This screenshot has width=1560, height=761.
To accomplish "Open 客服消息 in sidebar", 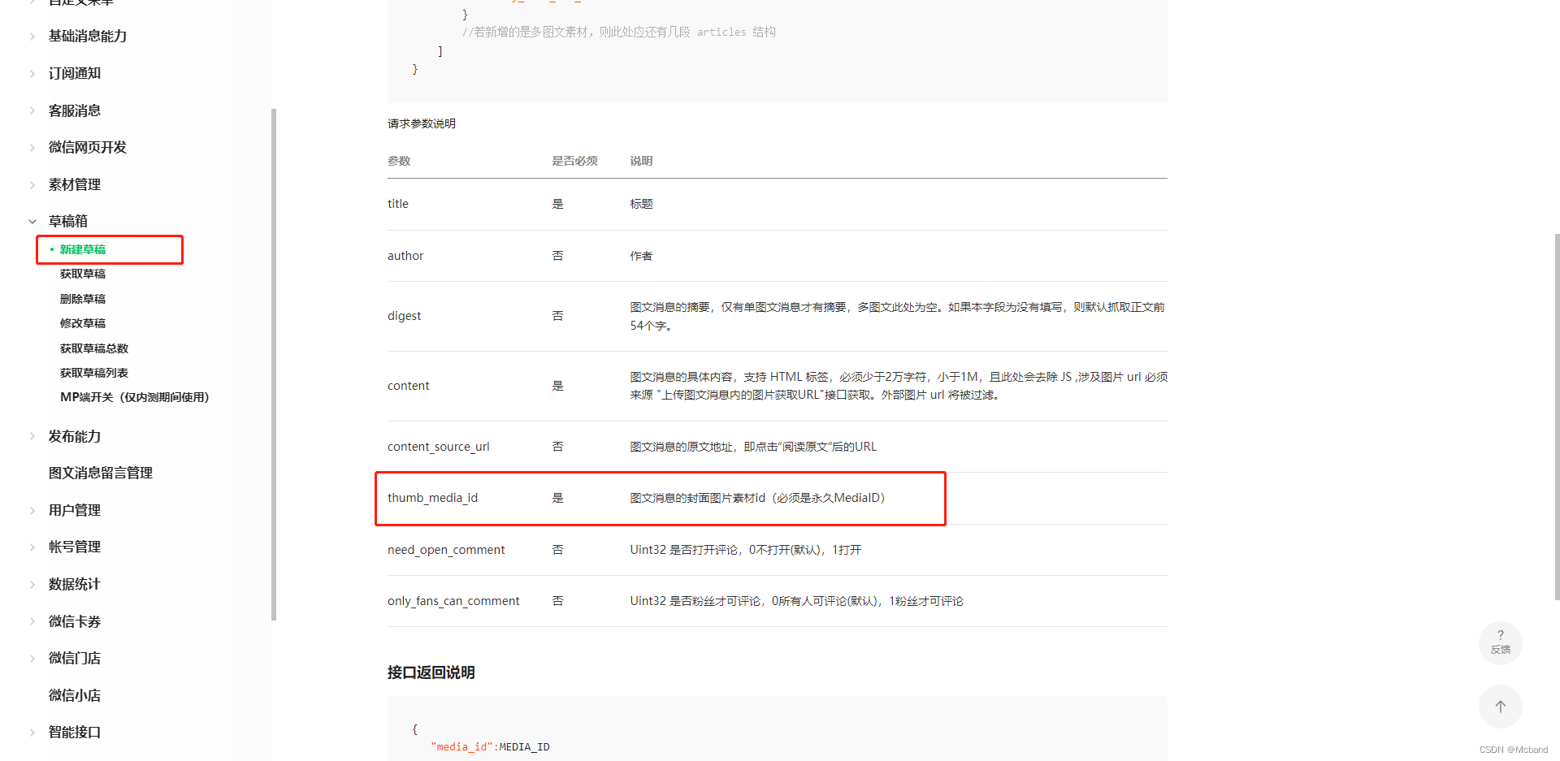I will 75,110.
